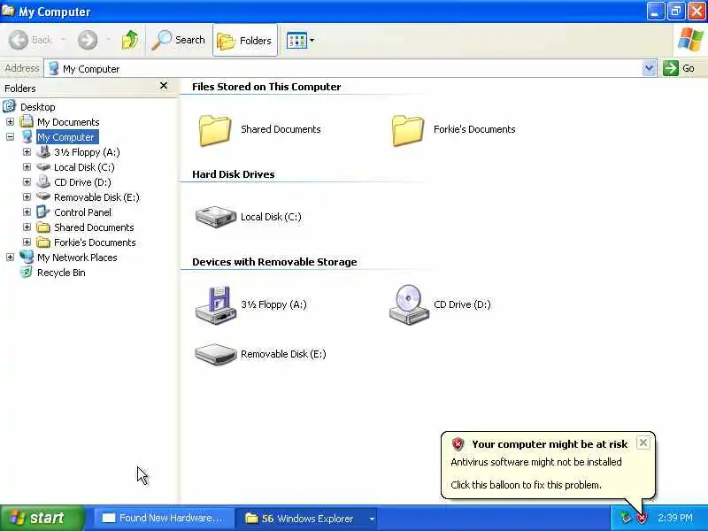This screenshot has height=531, width=708.
Task: Expand Control Panel tree node
Action: (27, 212)
